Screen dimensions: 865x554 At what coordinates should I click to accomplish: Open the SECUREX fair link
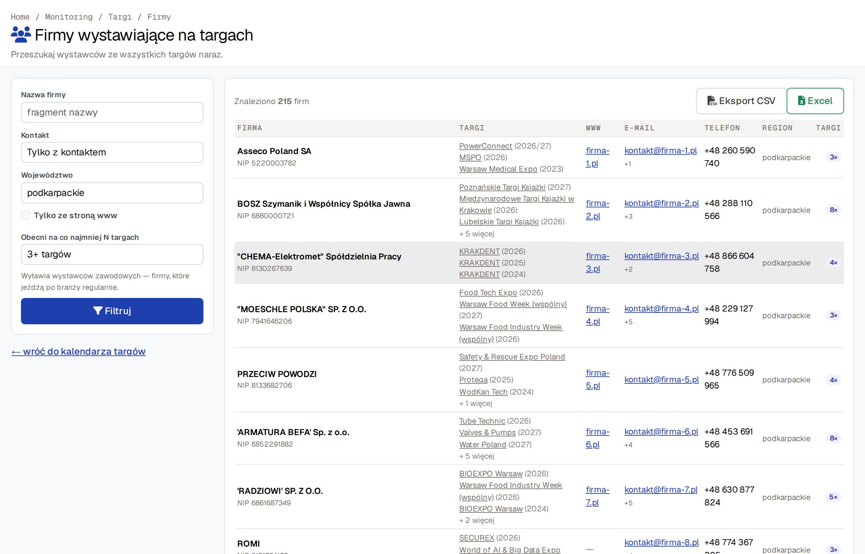476,538
